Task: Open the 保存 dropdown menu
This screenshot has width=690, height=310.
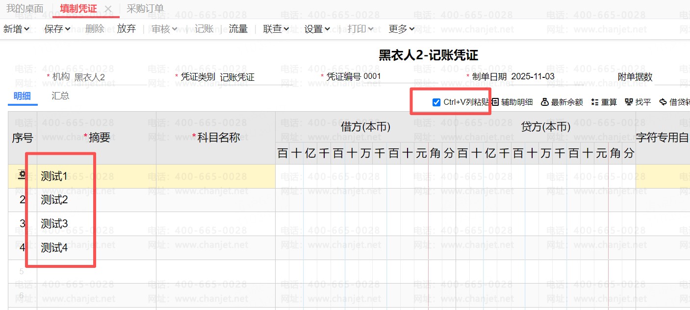Action: tap(57, 29)
